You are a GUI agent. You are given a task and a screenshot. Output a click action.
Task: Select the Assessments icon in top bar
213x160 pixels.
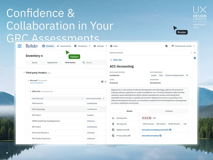pyautogui.click(x=58, y=46)
